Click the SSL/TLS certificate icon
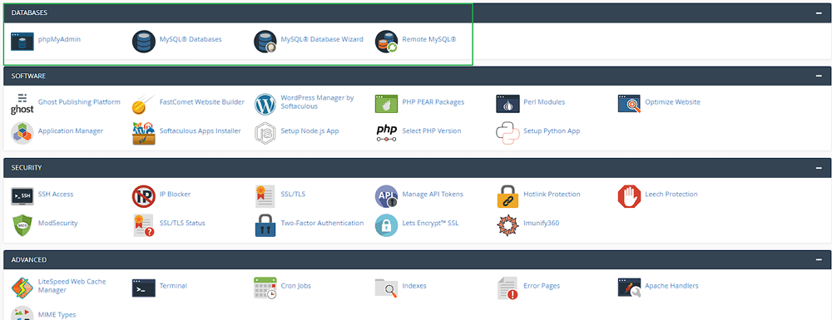The height and width of the screenshot is (320, 832). click(265, 196)
